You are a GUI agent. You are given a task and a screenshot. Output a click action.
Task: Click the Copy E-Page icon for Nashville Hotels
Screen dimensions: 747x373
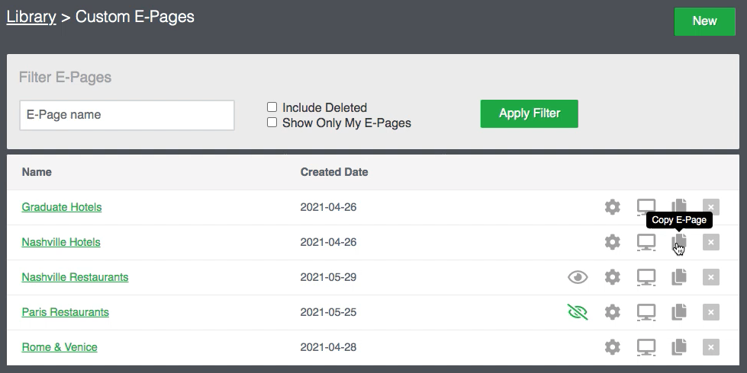coord(679,242)
